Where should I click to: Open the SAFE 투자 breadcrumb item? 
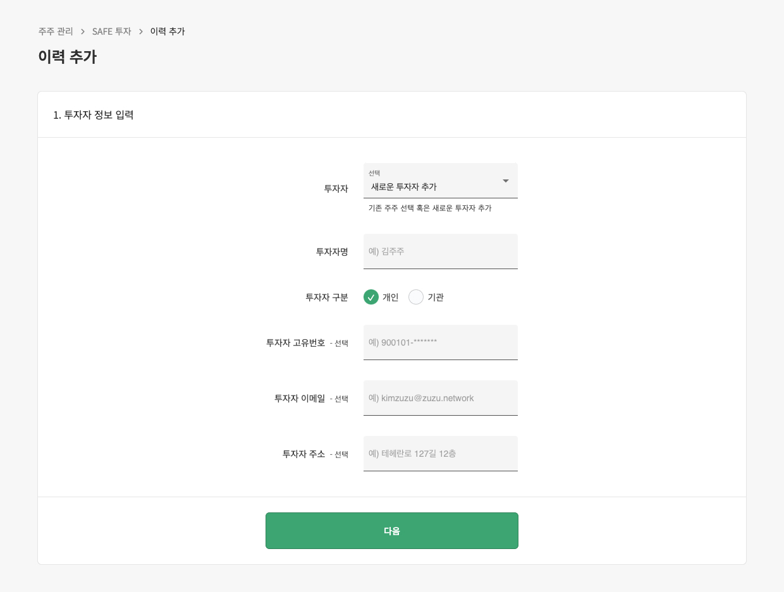112,31
